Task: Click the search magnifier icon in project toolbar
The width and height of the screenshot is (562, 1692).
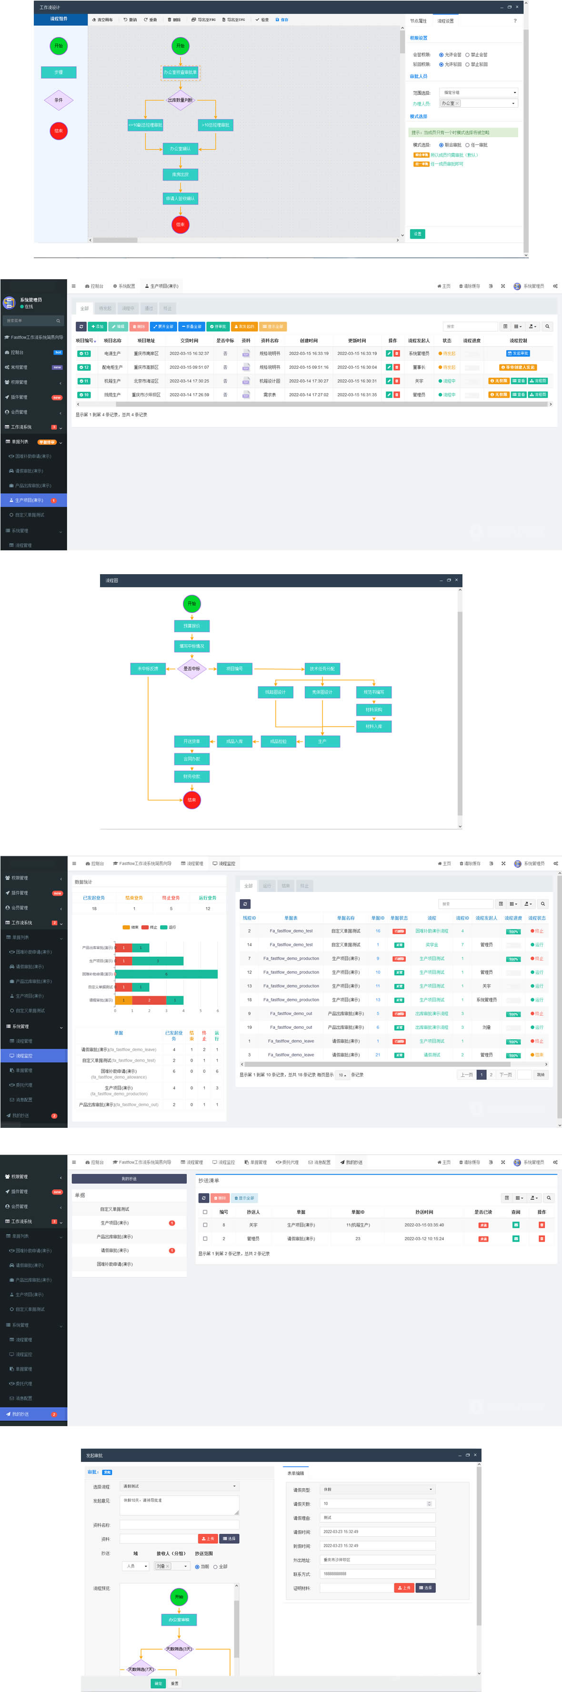Action: pyautogui.click(x=547, y=326)
